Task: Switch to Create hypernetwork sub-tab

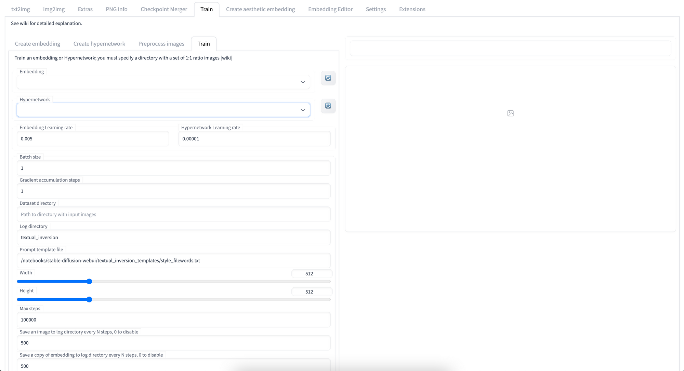Action: (99, 44)
